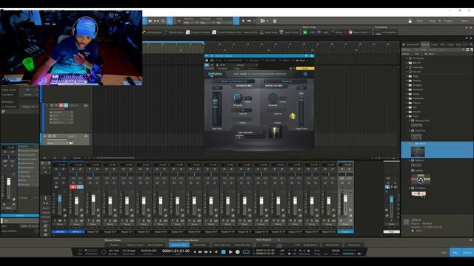Click the Takes to Layers button

click(135, 245)
